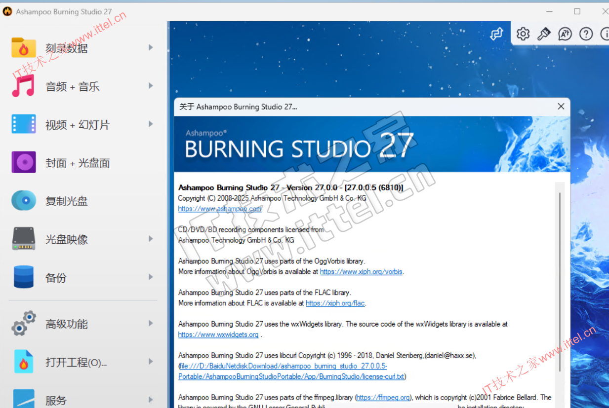This screenshot has width=609, height=408.
Task: Select the 服务 menu item
Action: (56, 400)
